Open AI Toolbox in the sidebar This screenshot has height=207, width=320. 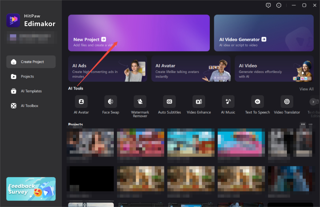(x=31, y=106)
